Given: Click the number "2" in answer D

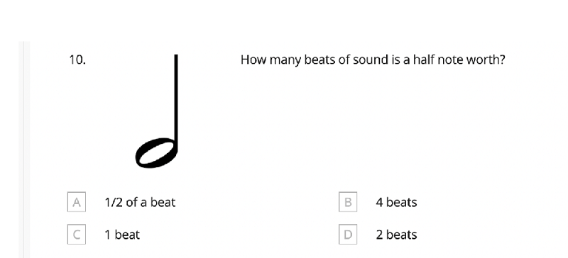Looking at the screenshot, I should coord(379,235).
